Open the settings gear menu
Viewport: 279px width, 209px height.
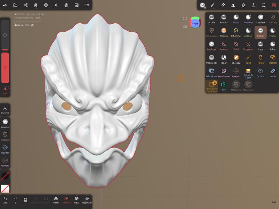(254, 5)
